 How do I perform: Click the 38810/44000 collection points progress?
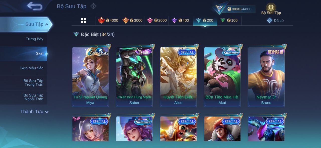(239, 9)
